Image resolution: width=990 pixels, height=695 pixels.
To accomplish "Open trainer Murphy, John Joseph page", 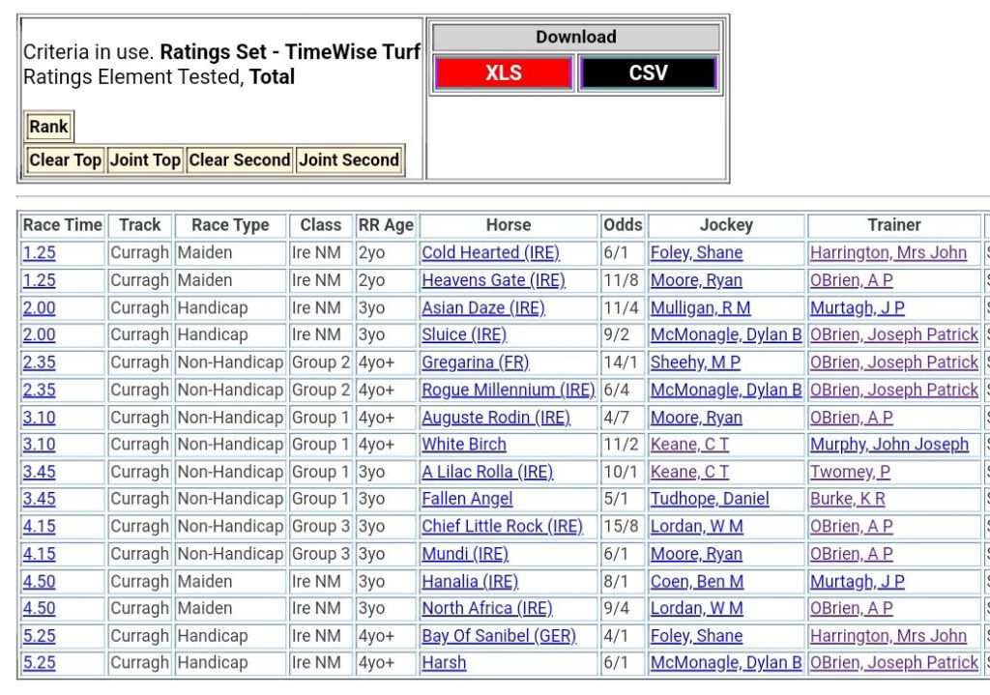I will click(888, 445).
